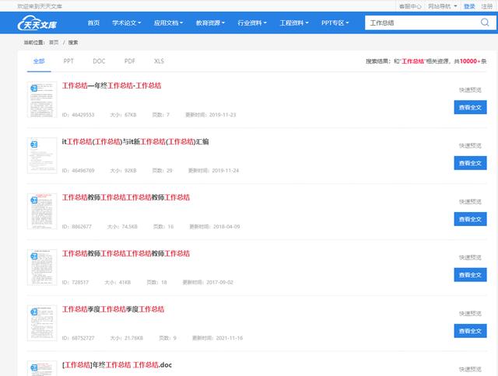Switch to the PPT filter tab
498x376 pixels.
pos(68,61)
